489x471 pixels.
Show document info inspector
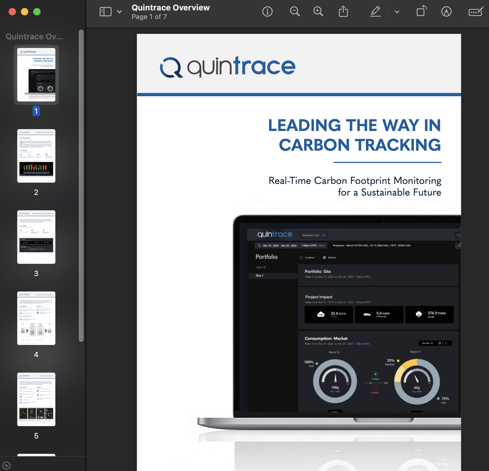pos(267,12)
